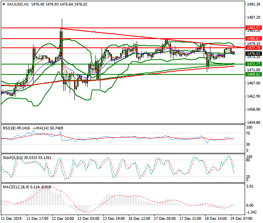The image size is (263, 223).
Task: Click the 1487.20 price scale value
Action: coord(253,18)
